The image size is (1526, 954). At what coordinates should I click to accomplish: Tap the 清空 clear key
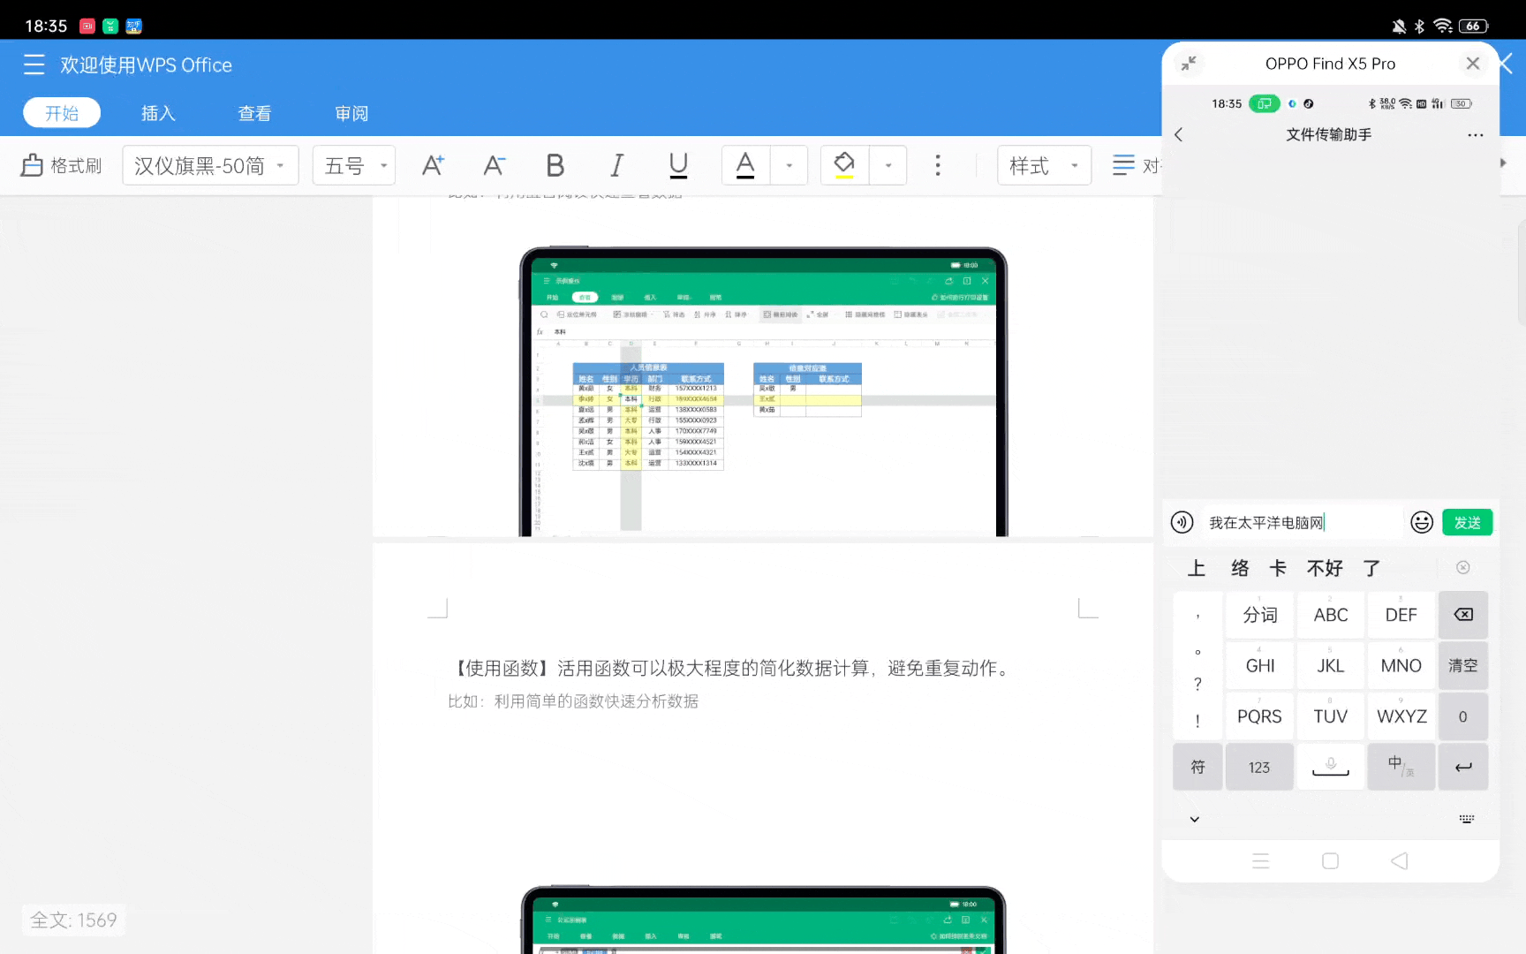click(x=1463, y=665)
